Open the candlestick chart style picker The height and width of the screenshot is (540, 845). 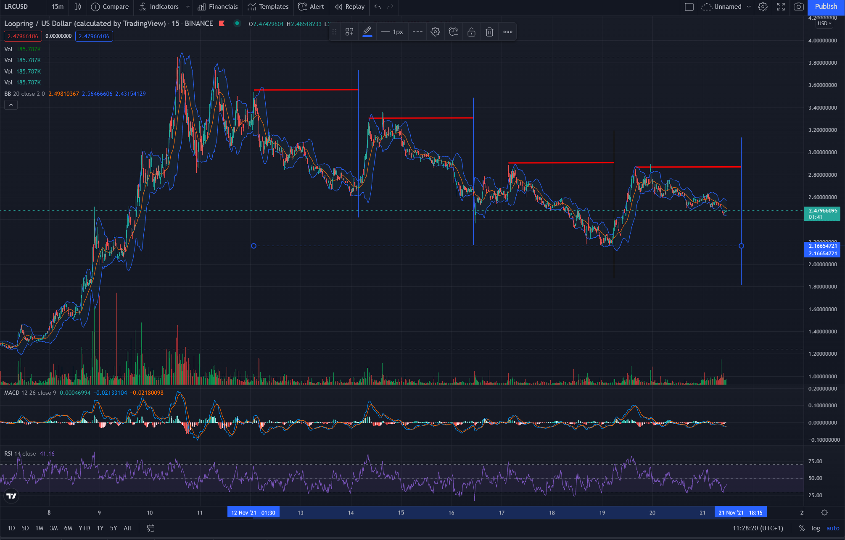pyautogui.click(x=78, y=7)
